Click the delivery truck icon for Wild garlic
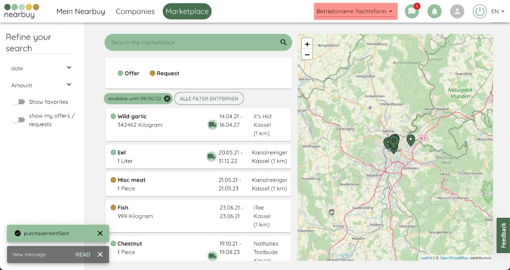This screenshot has height=270, width=510. (212, 124)
